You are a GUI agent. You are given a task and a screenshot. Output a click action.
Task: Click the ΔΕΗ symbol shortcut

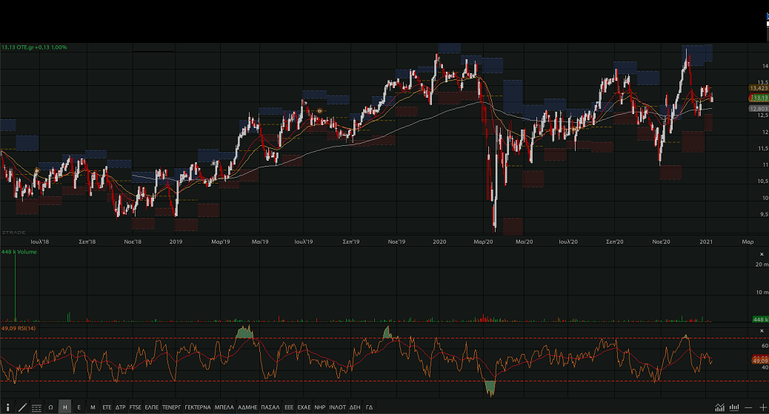[355, 407]
